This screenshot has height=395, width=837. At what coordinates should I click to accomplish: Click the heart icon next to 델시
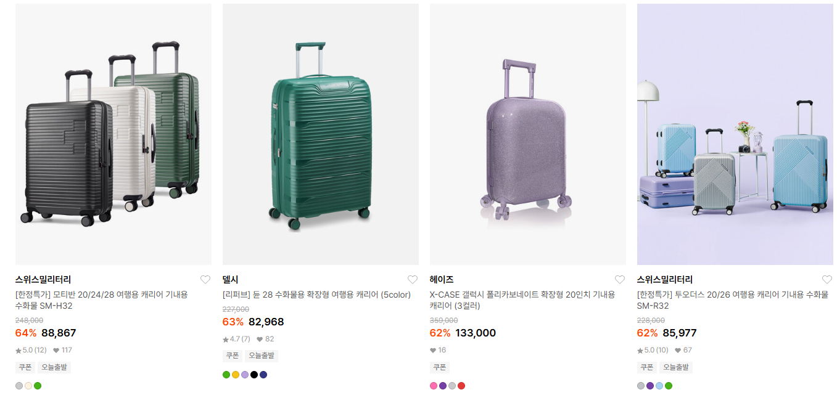413,279
